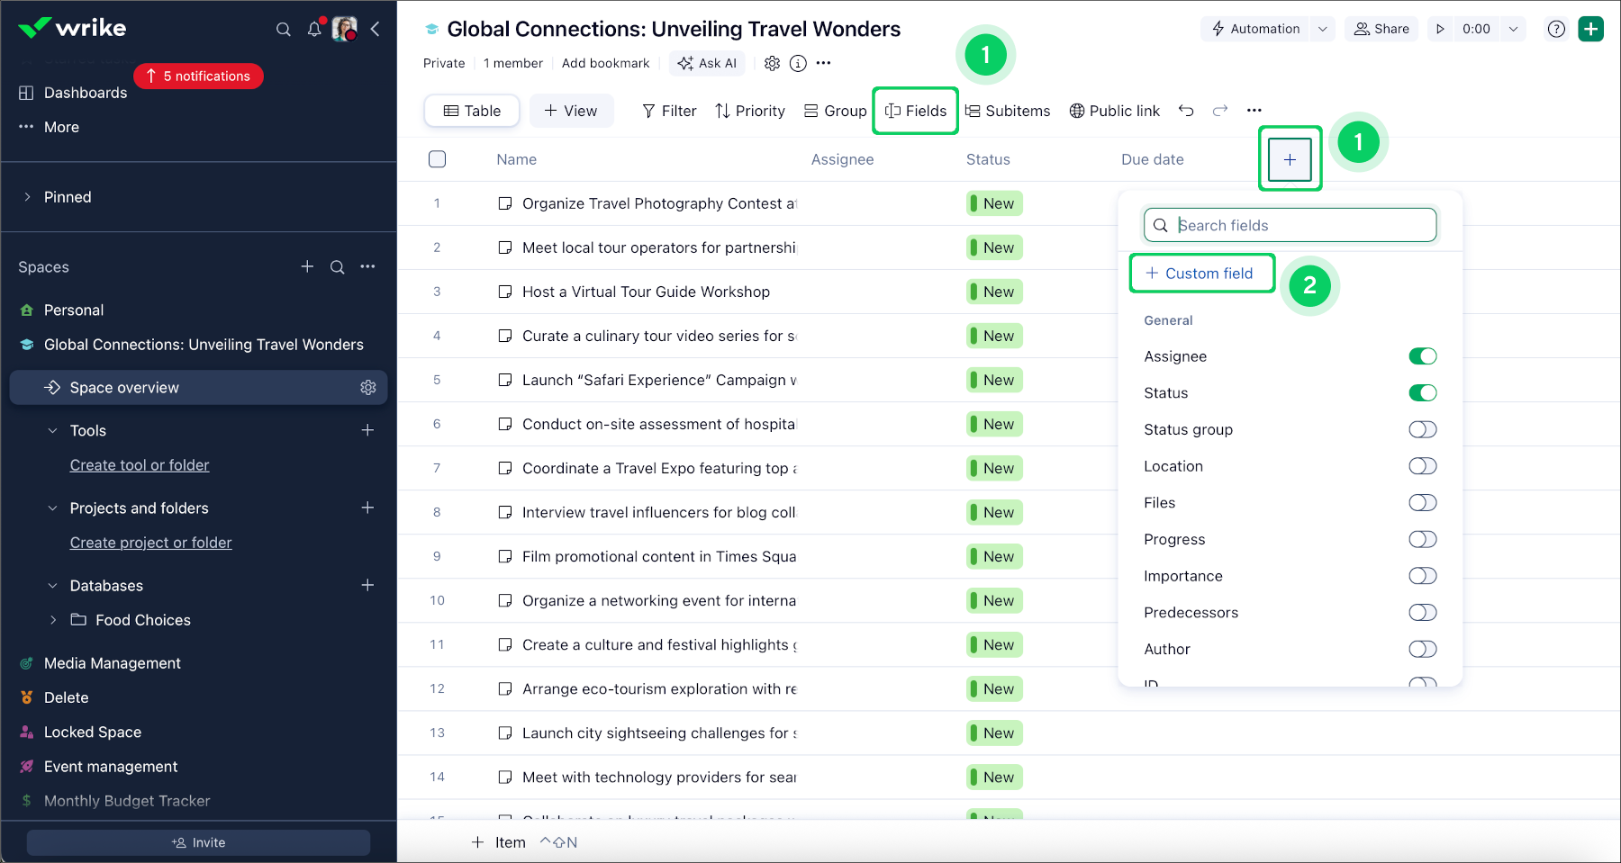Click the undo arrow in the toolbar
Screen dimensions: 1621x863
coord(1186,111)
